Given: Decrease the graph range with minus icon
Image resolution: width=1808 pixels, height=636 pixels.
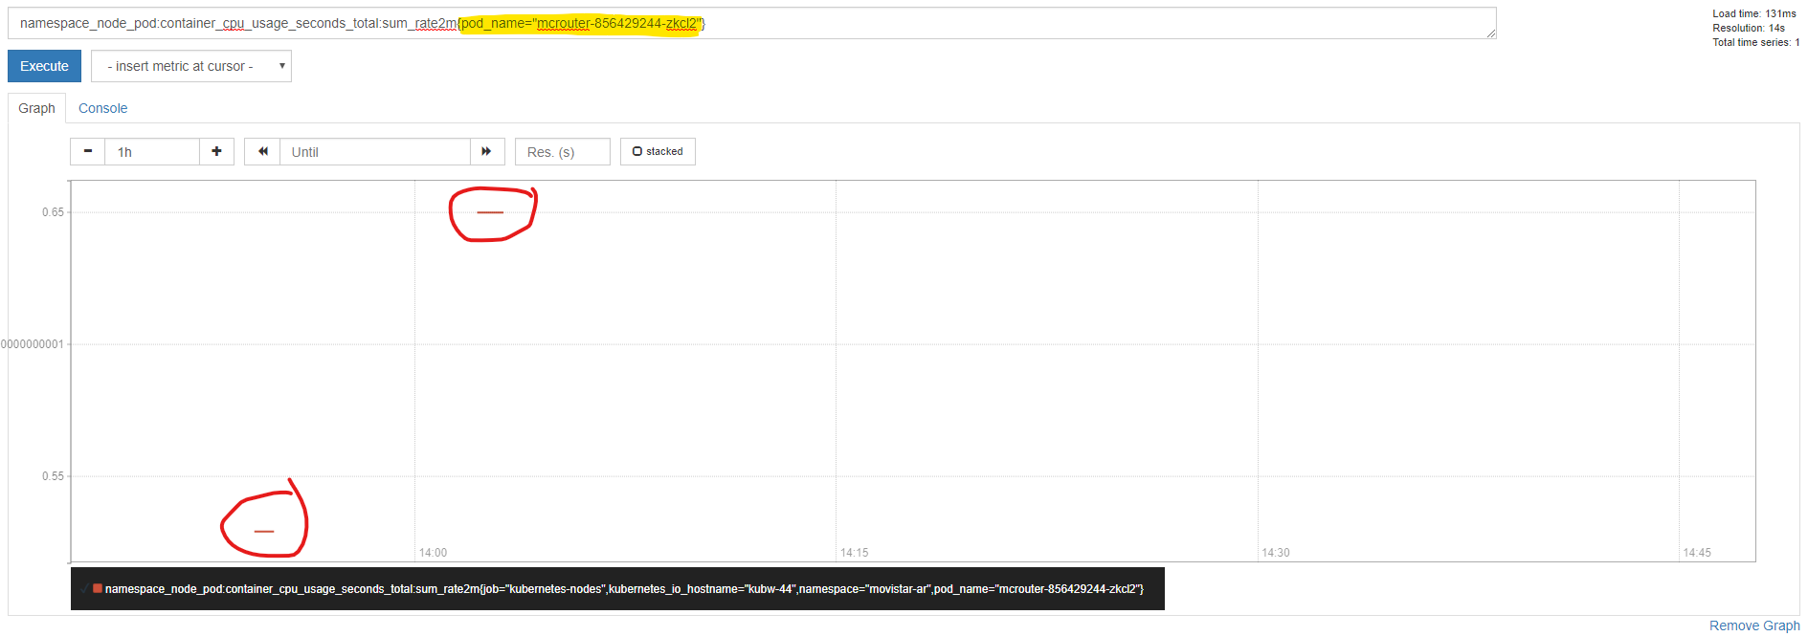Looking at the screenshot, I should tap(88, 151).
